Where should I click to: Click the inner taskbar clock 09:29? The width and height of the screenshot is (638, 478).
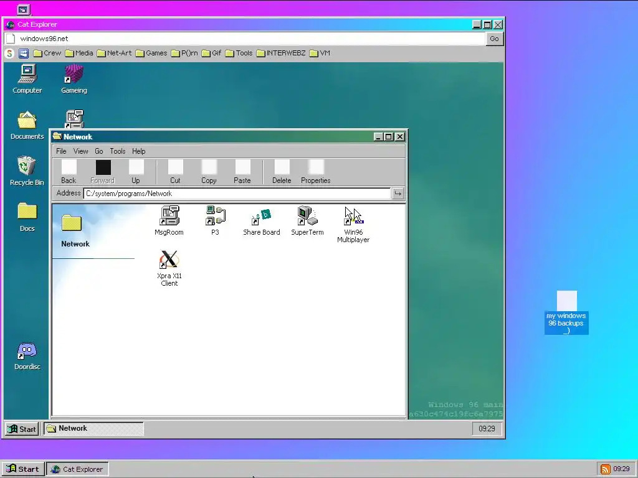click(x=487, y=429)
